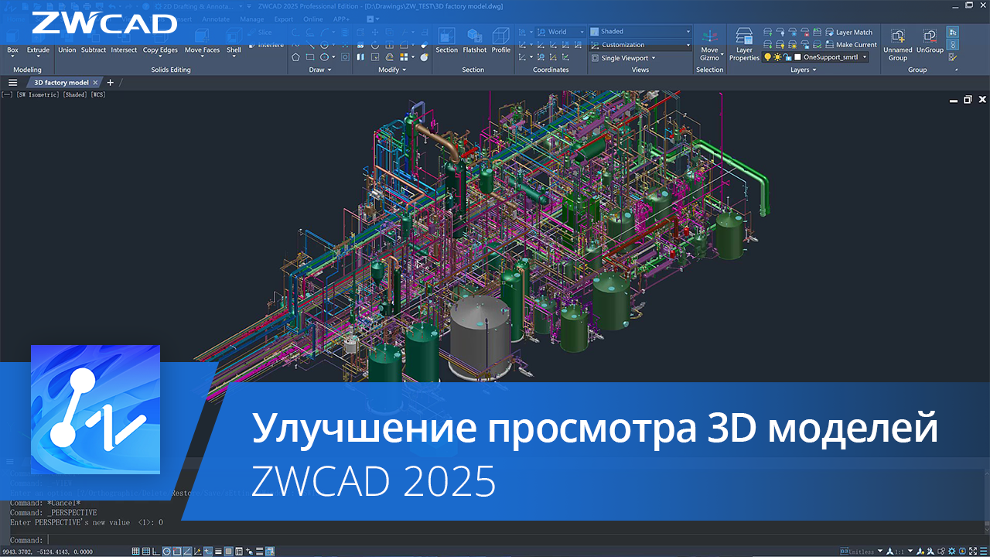Open the APP+ menu
The width and height of the screenshot is (990, 557).
pyautogui.click(x=340, y=19)
